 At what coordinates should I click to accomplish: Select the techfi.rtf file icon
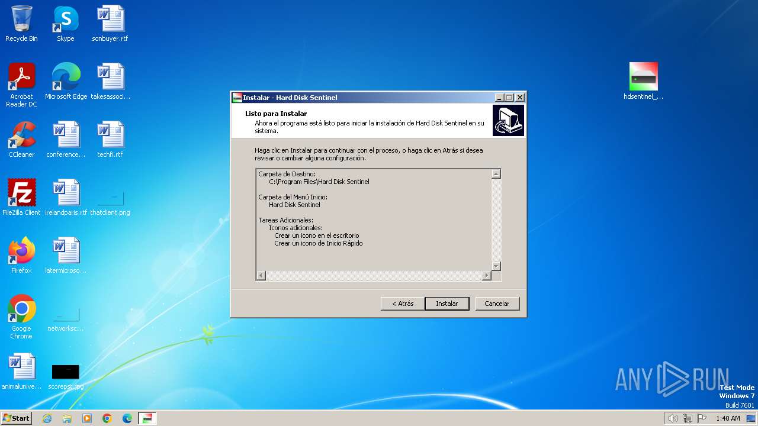click(x=110, y=140)
